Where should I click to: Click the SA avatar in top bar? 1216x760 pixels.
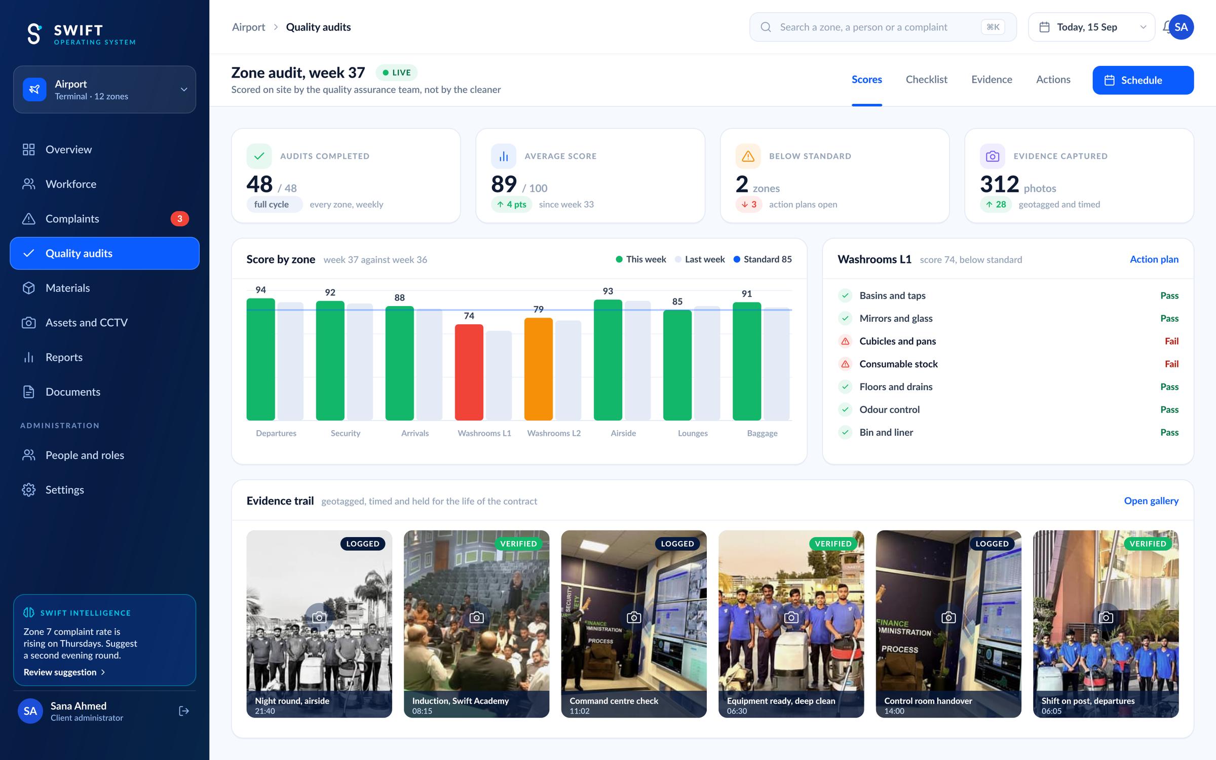pyautogui.click(x=1181, y=27)
